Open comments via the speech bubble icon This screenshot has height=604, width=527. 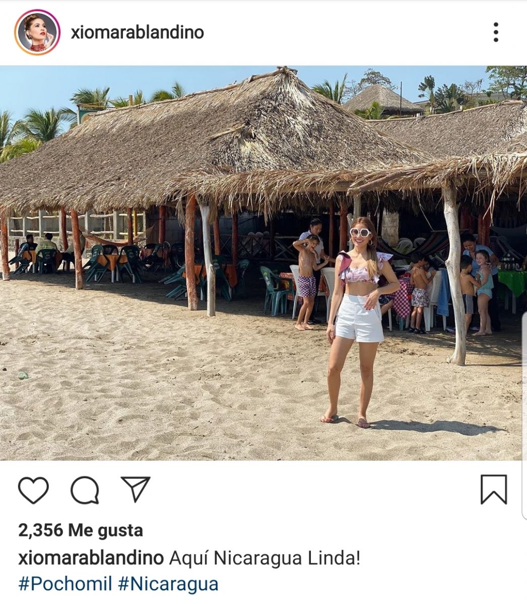point(85,490)
